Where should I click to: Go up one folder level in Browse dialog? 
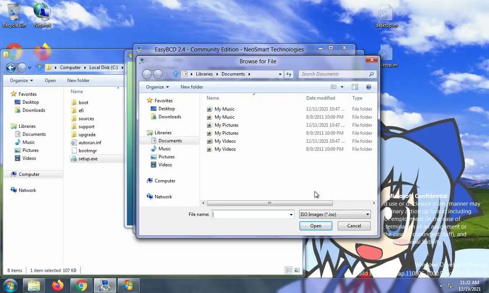click(x=176, y=74)
